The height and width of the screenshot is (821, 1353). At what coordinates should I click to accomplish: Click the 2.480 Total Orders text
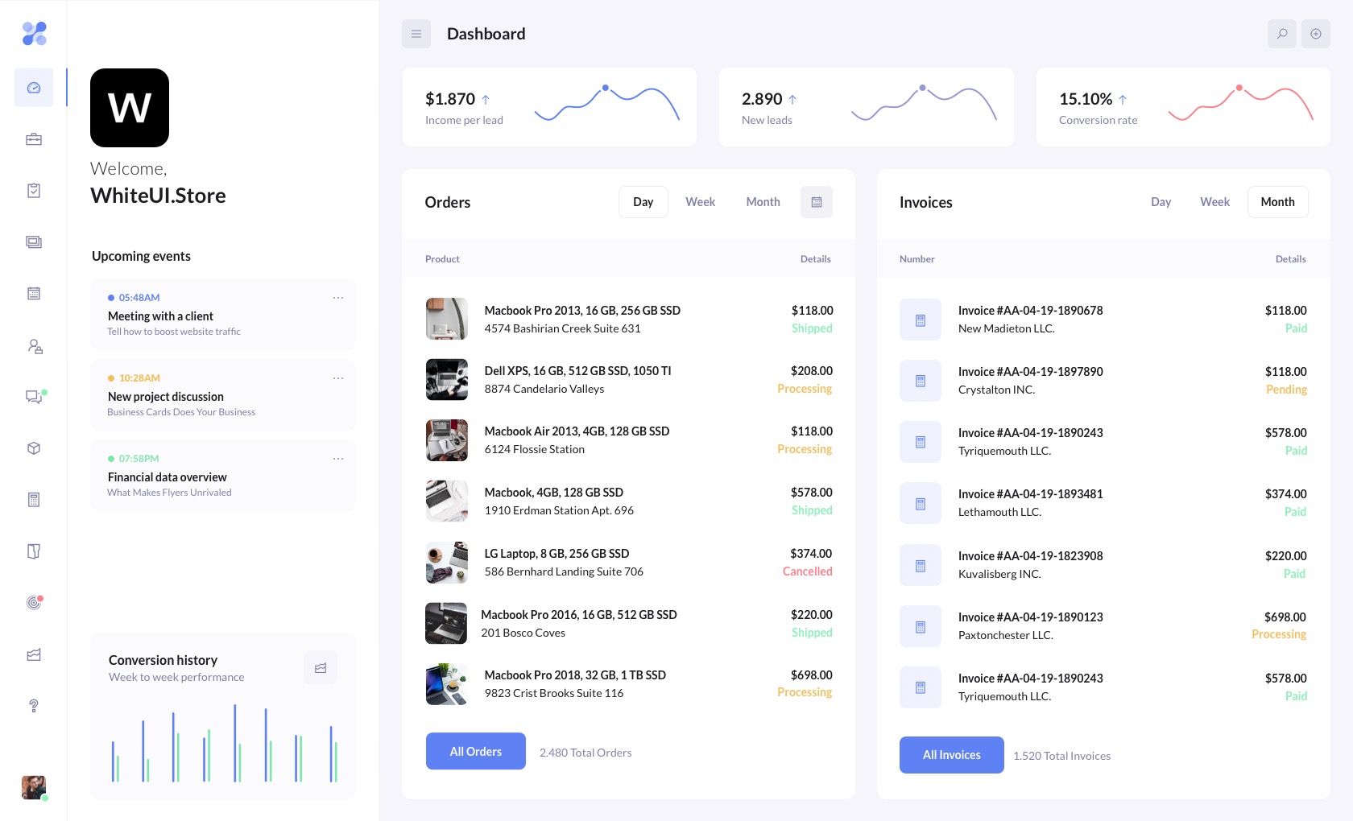click(585, 753)
